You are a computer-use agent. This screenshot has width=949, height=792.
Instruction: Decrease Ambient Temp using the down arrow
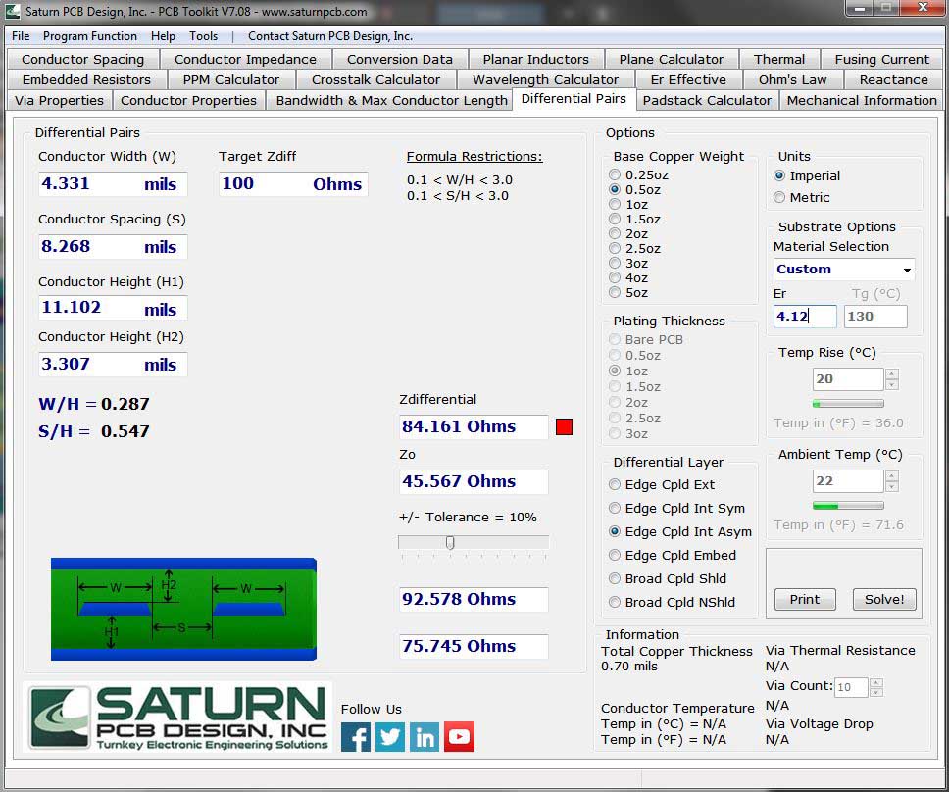pos(891,486)
